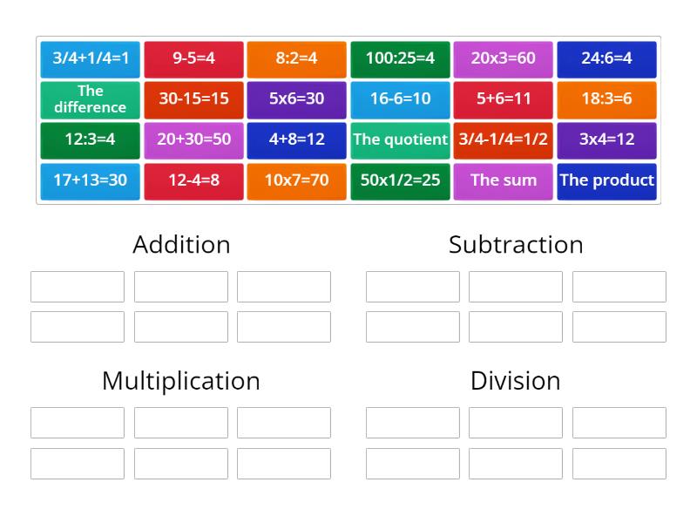Image resolution: width=697 pixels, height=523 pixels.
Task: Click the Addition group heading
Action: pyautogui.click(x=180, y=245)
